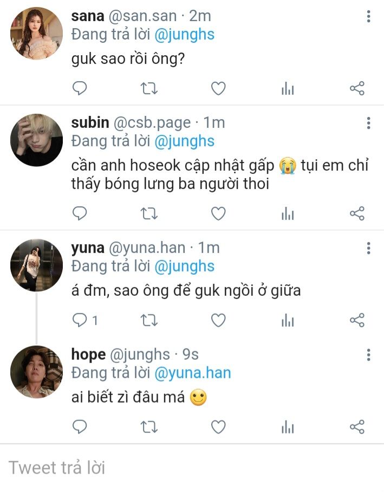Open @junghs link in sana's tweet
Image resolution: width=384 pixels, height=492 pixels.
pyautogui.click(x=184, y=35)
